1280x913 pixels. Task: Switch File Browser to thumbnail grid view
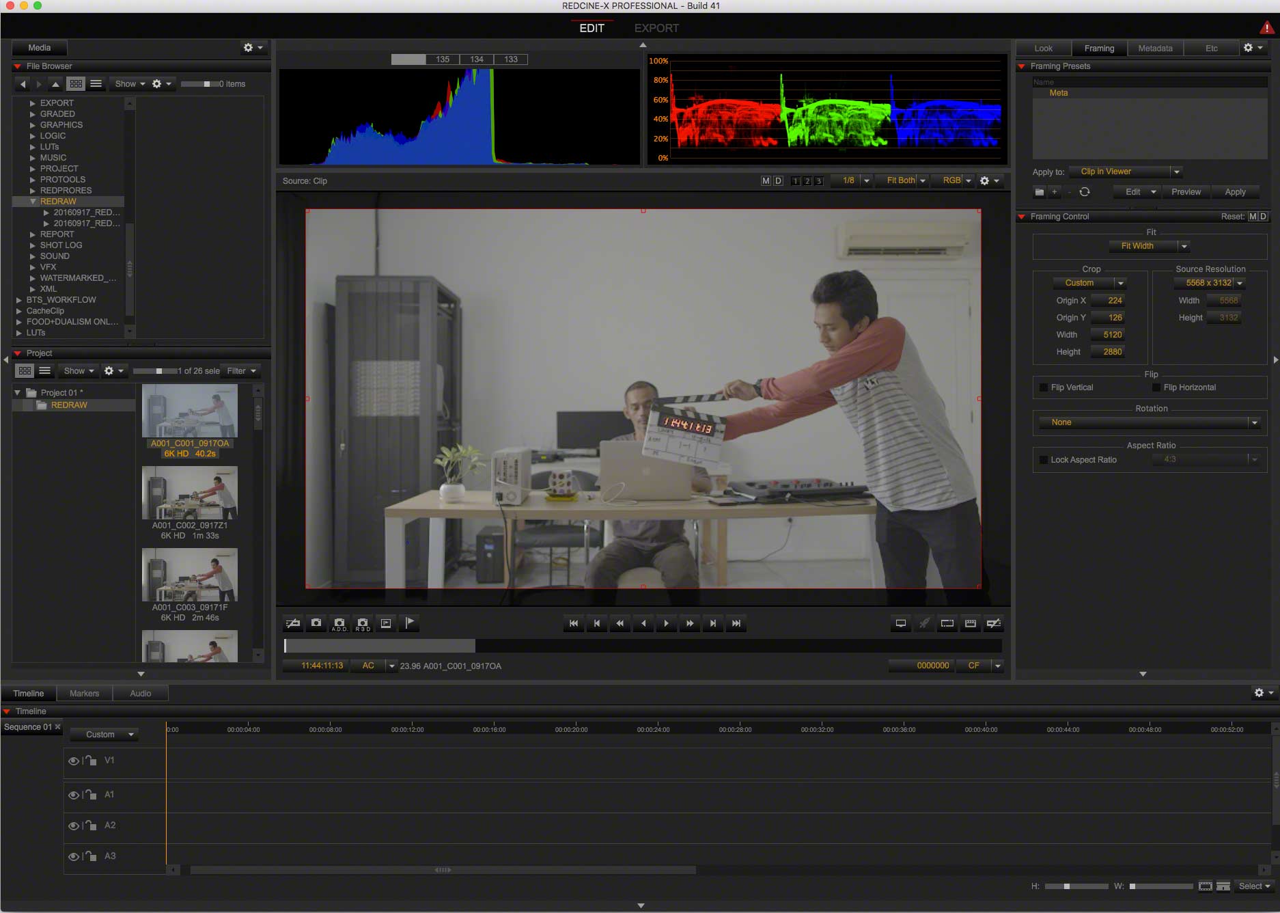[76, 84]
